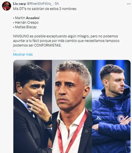This screenshot has width=132, height=153.
Task: Click the white triangular brand logo on the jacket
Action: [x=98, y=118]
